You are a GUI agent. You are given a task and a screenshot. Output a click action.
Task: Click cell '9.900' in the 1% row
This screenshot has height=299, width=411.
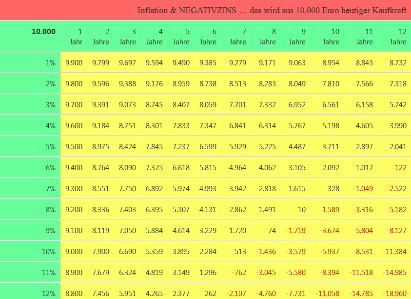[74, 63]
